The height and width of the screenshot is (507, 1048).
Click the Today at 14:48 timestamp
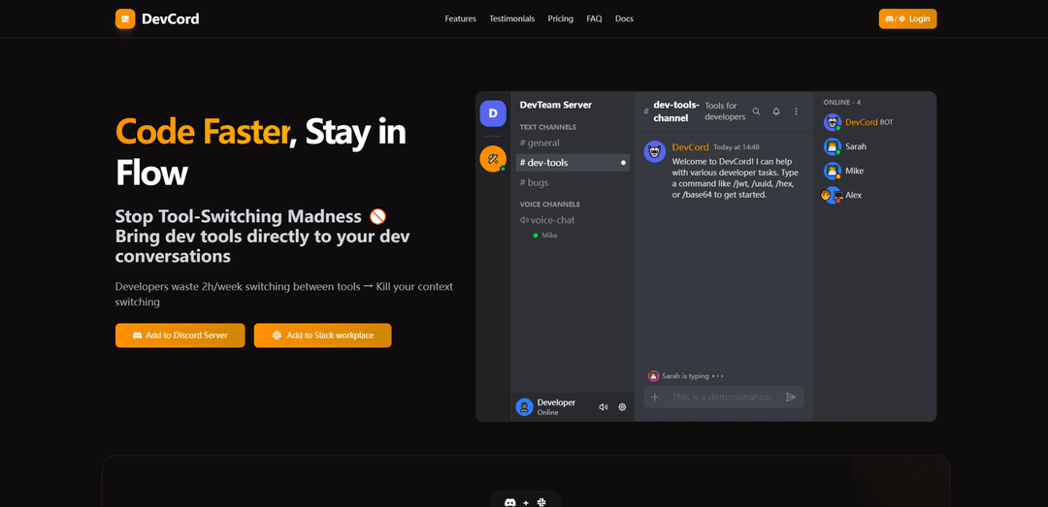(x=736, y=147)
